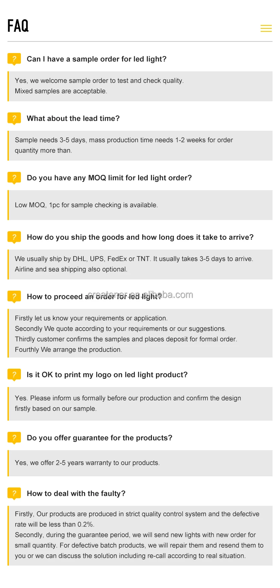Click the answer about 3-5 days sample time

124,145
